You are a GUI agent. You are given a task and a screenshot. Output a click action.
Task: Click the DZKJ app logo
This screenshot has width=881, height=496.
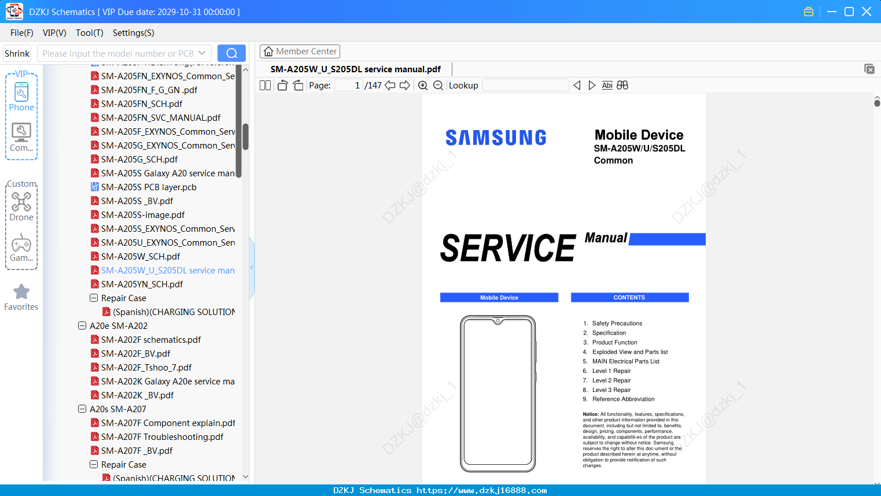coord(14,12)
